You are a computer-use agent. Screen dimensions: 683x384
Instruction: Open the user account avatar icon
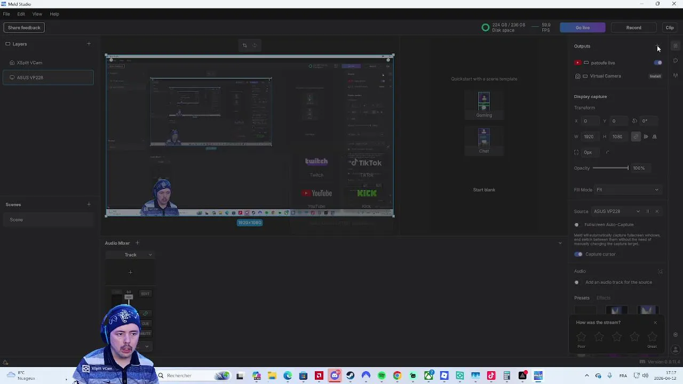tap(676, 349)
